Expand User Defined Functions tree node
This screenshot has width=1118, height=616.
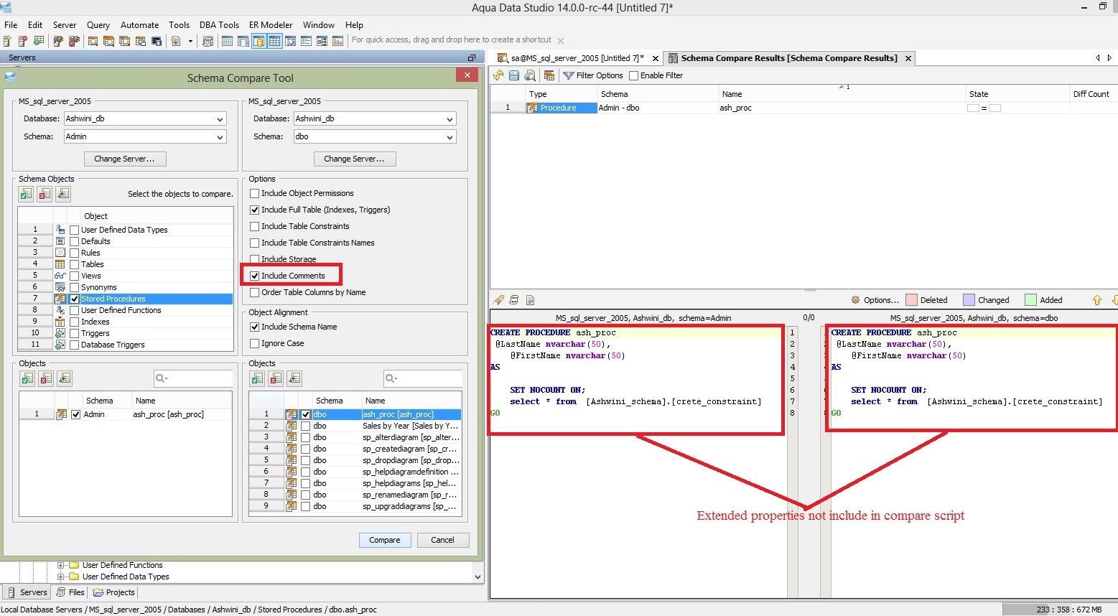pyautogui.click(x=60, y=565)
